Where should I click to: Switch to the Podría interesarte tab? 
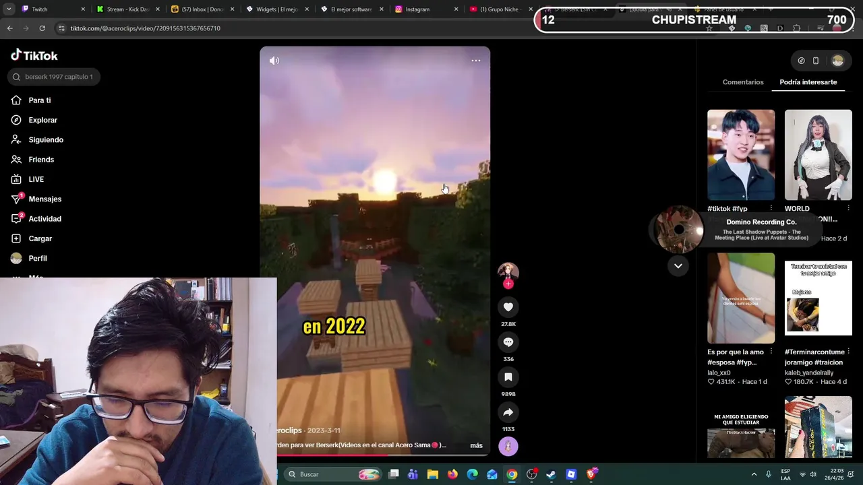[x=808, y=82]
